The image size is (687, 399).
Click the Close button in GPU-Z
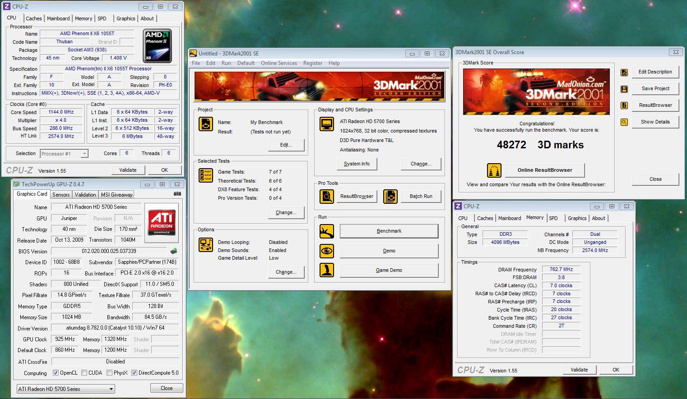point(167,388)
